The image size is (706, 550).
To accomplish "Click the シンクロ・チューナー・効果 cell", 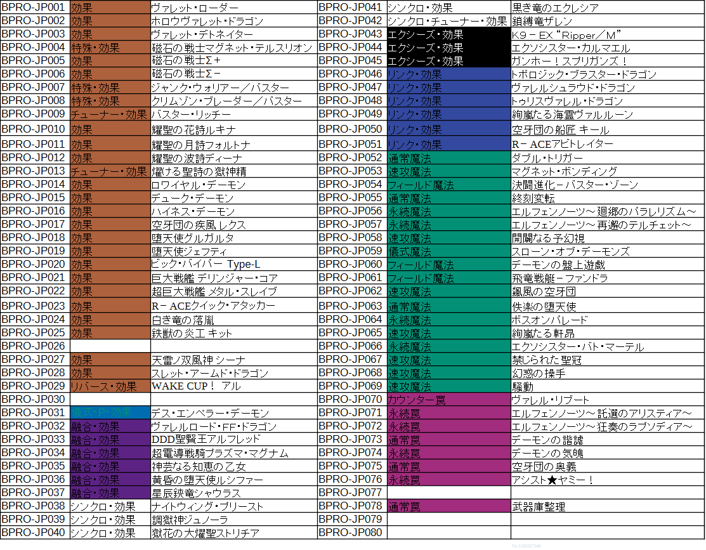I will (448, 21).
